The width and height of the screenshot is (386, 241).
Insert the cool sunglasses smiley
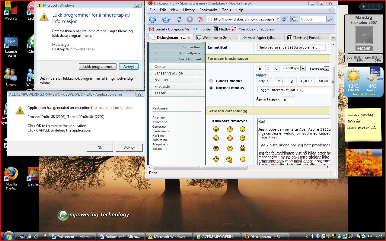pyautogui.click(x=243, y=138)
